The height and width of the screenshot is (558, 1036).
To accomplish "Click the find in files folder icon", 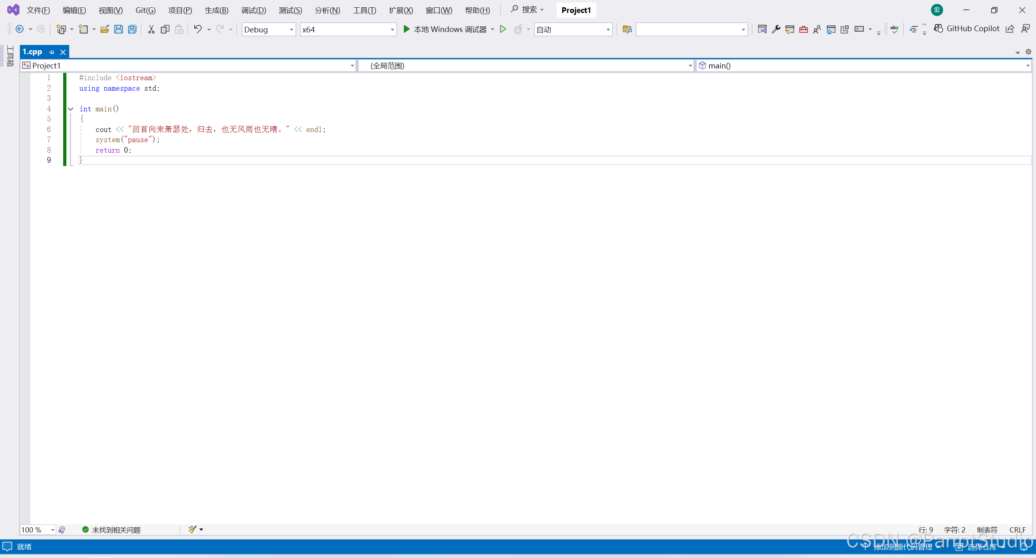I will (627, 29).
